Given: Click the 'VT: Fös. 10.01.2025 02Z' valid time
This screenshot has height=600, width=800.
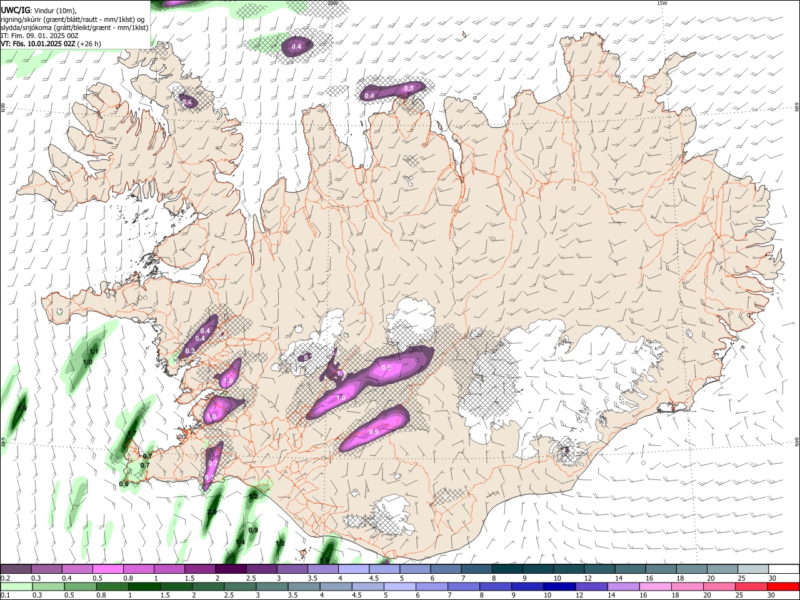Looking at the screenshot, I should [x=38, y=44].
